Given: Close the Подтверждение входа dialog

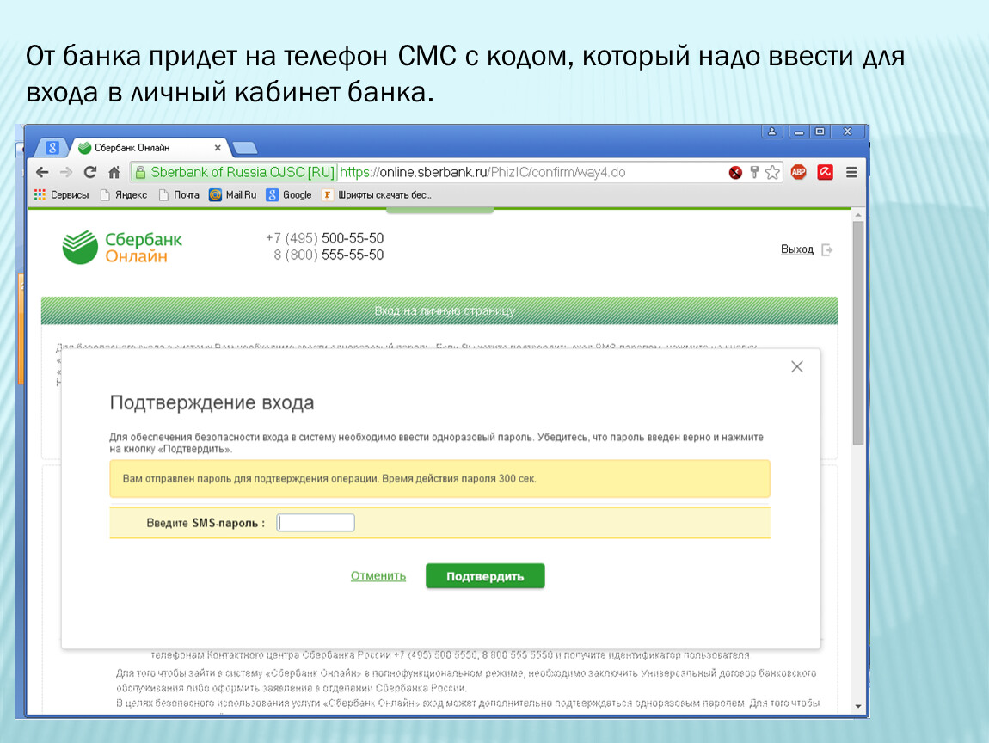Looking at the screenshot, I should (797, 366).
